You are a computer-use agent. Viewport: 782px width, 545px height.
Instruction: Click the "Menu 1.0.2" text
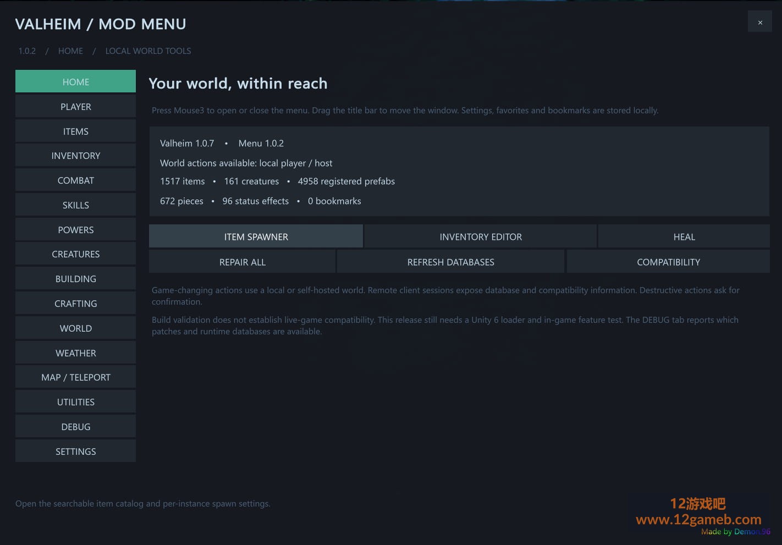click(261, 144)
